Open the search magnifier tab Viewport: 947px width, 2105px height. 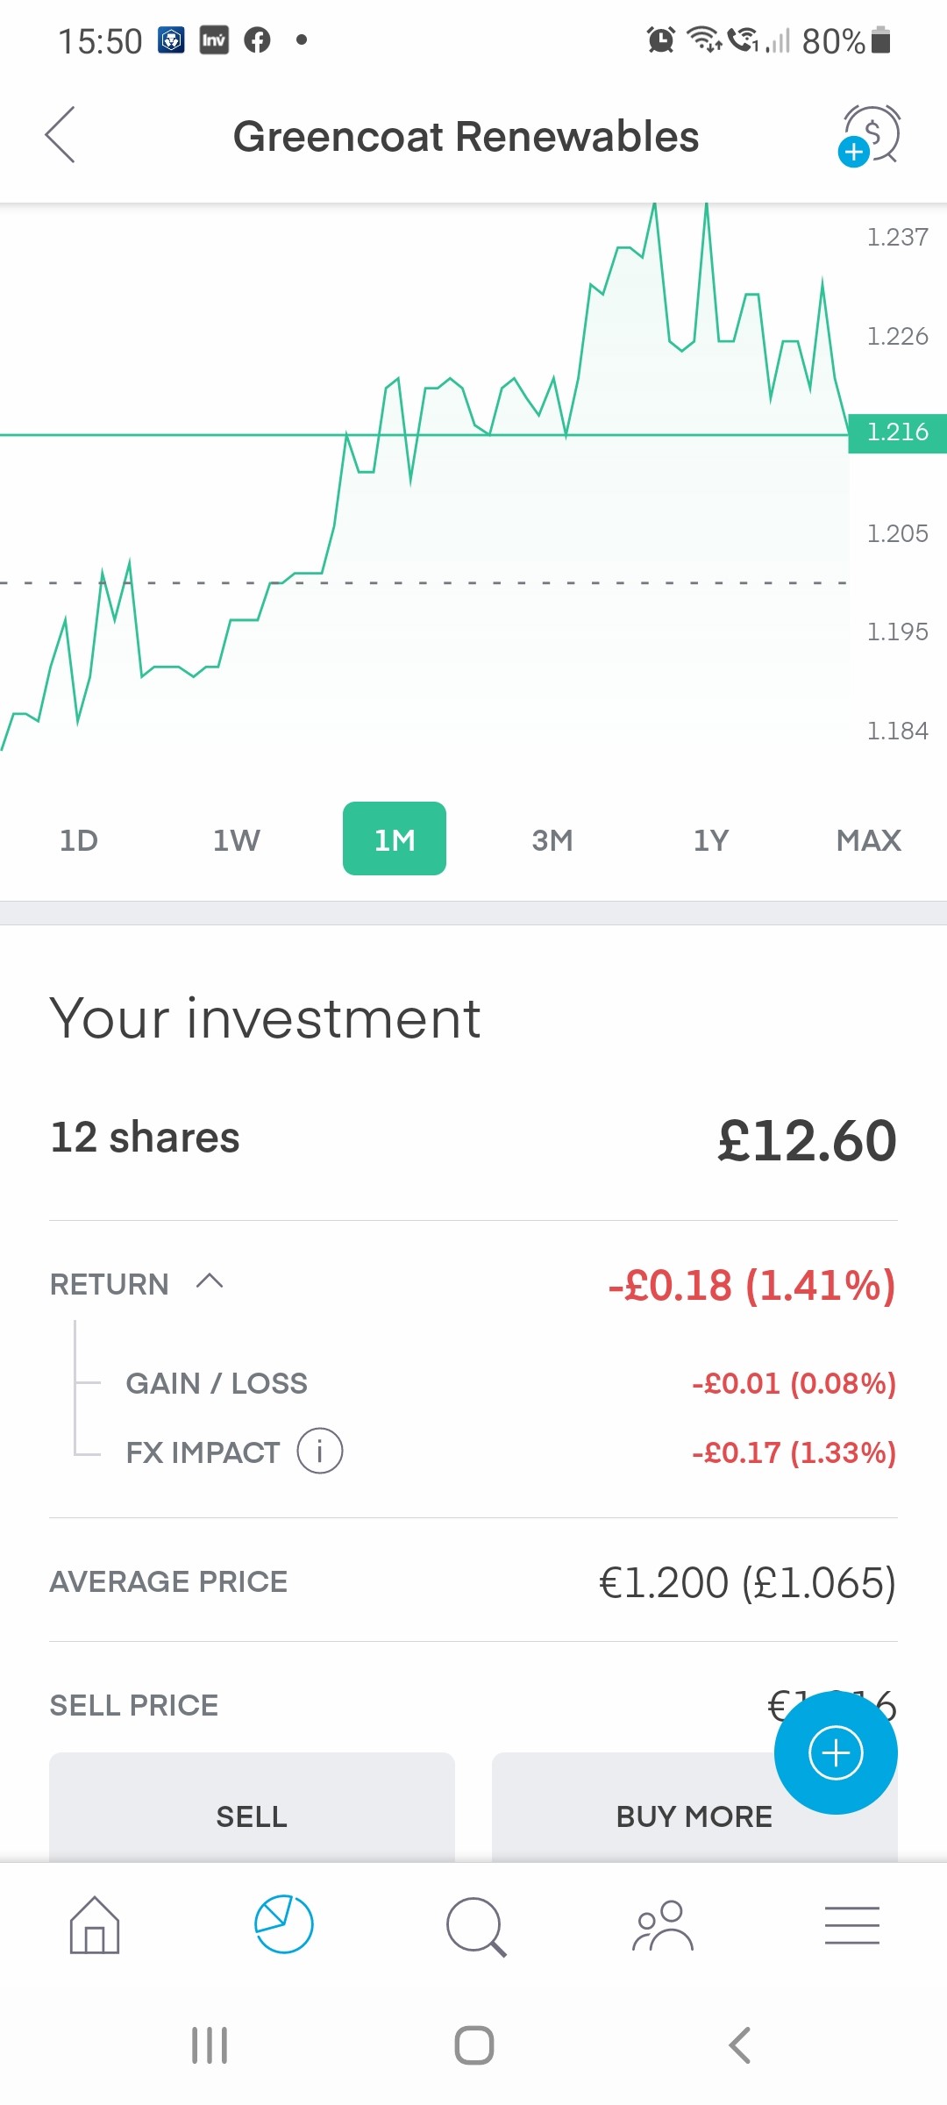475,1927
